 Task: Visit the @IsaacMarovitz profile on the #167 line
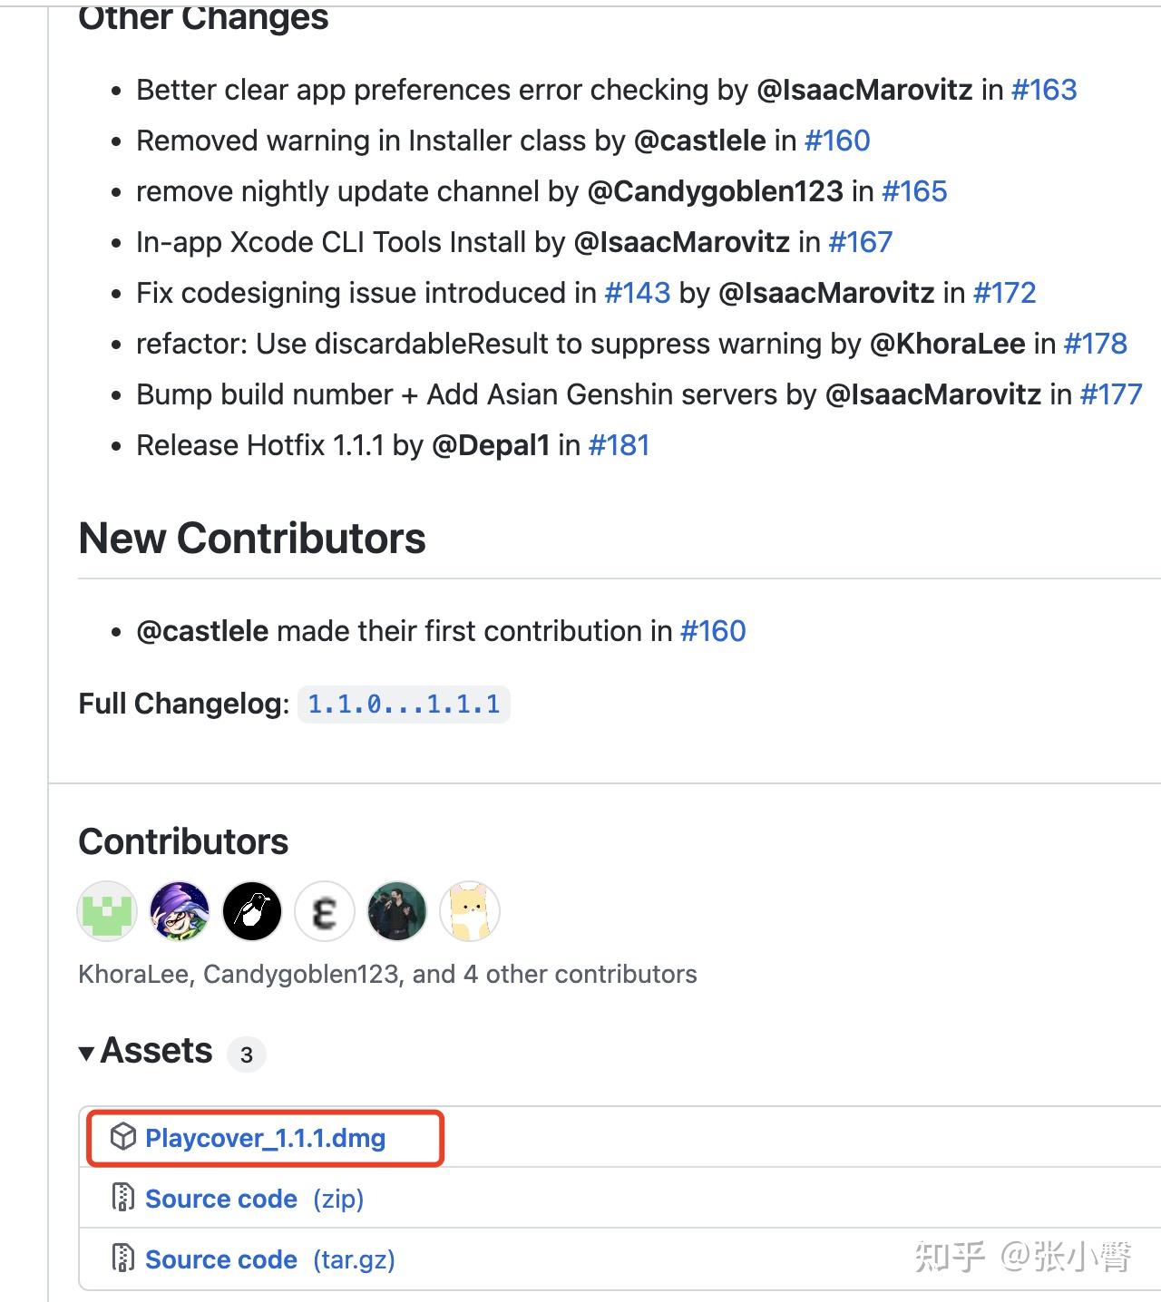682,242
